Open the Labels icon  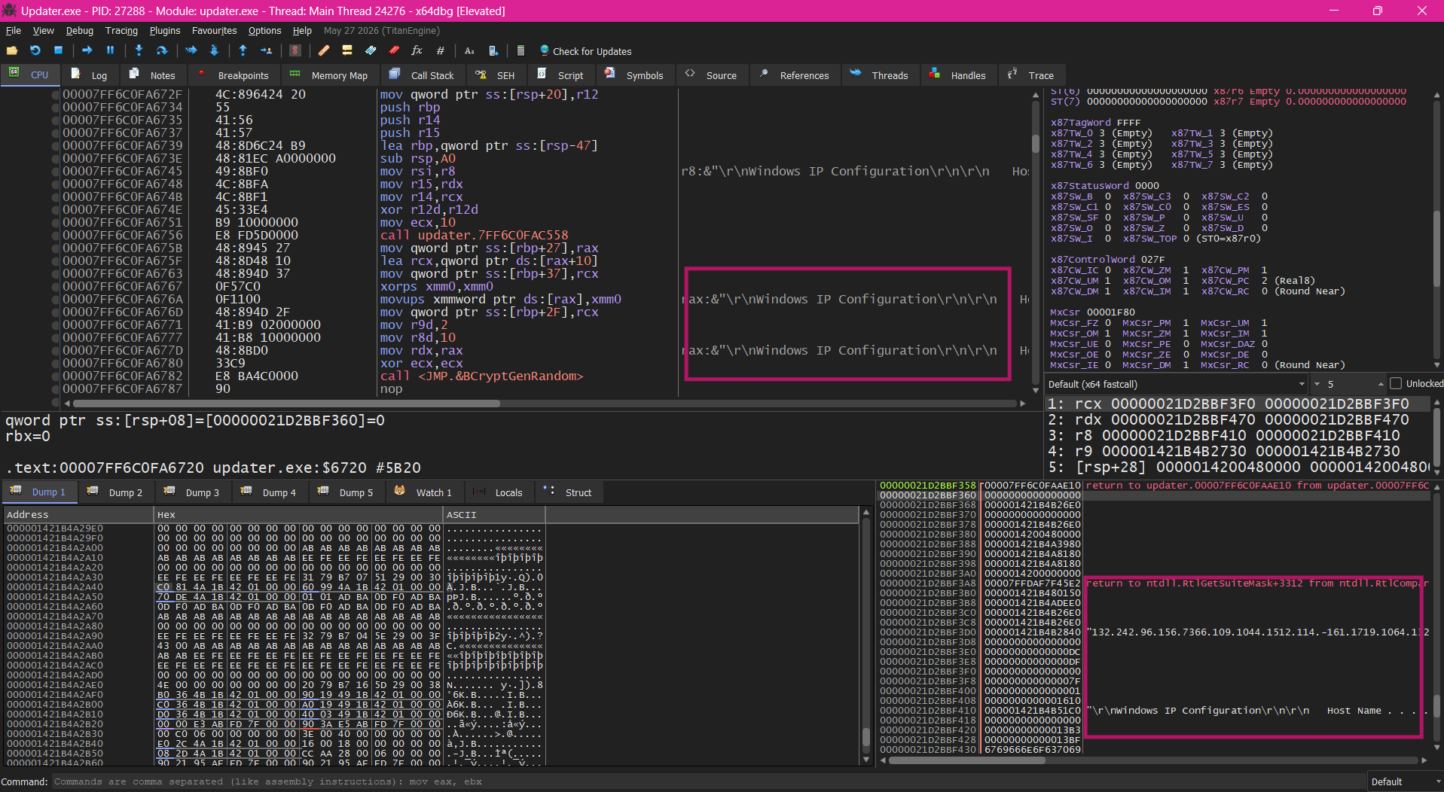[371, 50]
